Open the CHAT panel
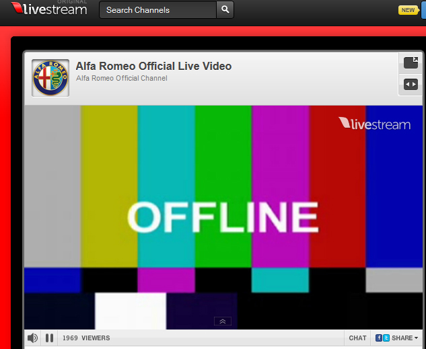The height and width of the screenshot is (349, 426). point(357,338)
